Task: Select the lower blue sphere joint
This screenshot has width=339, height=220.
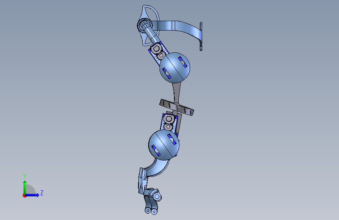Action: [164, 145]
